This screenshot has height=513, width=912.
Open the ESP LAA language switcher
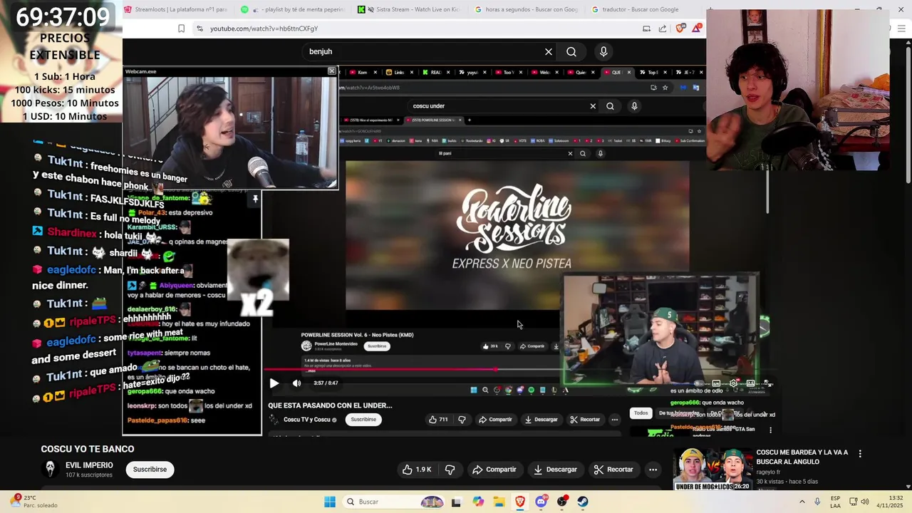point(836,502)
